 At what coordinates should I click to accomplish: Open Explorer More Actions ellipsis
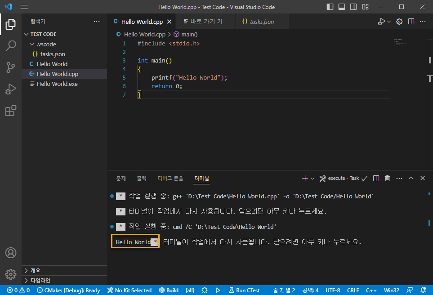tap(97, 22)
